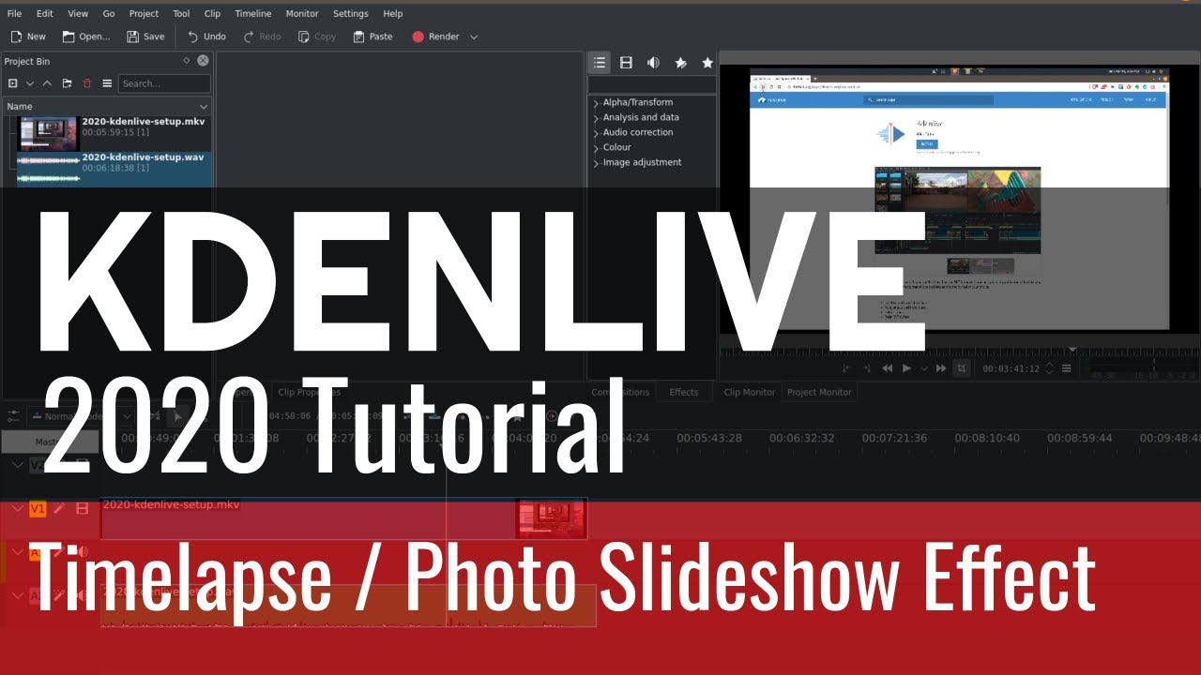Toggle the monitor edit mode crop icon
The image size is (1201, 675).
962,368
